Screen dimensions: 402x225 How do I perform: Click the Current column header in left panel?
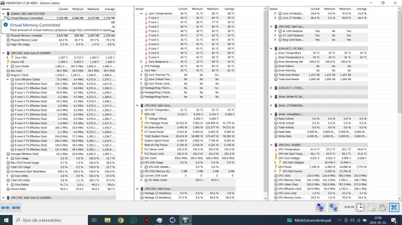tap(63, 9)
